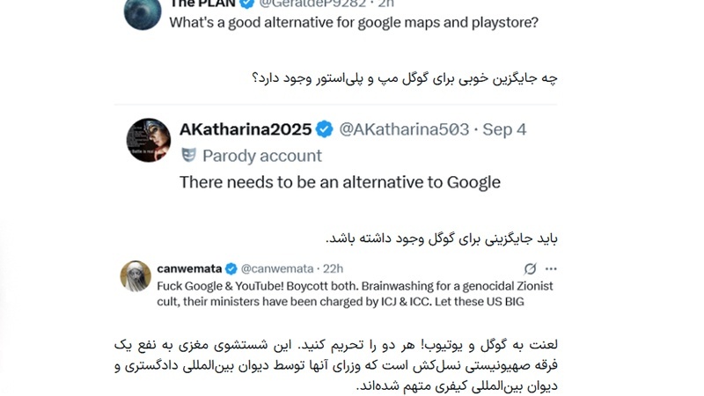The width and height of the screenshot is (704, 396).
Task: Click the tweet text about Google alternative
Action: [340, 182]
